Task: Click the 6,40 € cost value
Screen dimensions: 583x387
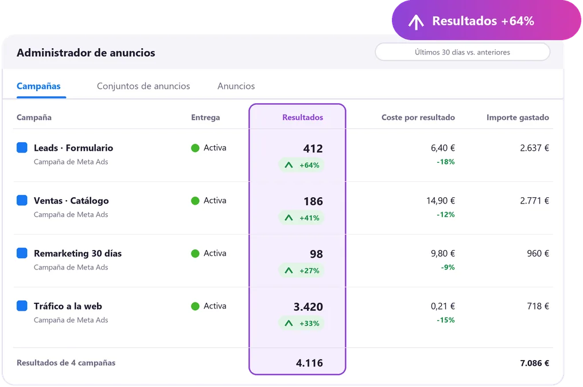Action: pos(443,148)
